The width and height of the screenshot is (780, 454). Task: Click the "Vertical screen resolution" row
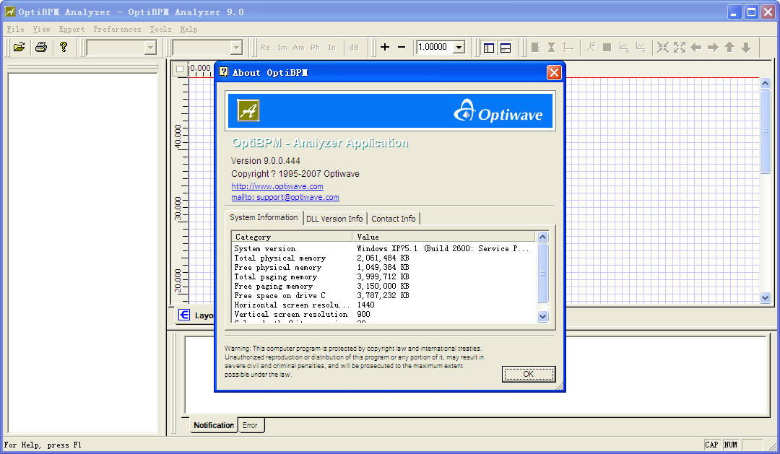[x=384, y=314]
